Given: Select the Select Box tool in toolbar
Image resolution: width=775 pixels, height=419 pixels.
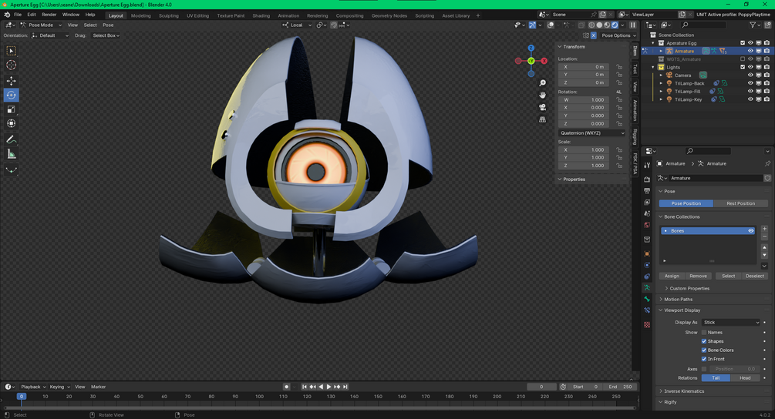Looking at the screenshot, I should [11, 51].
